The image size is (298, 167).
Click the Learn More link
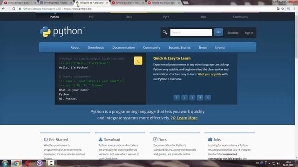tap(187, 118)
